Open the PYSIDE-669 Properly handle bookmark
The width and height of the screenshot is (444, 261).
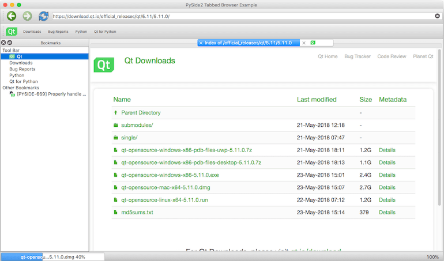point(51,94)
